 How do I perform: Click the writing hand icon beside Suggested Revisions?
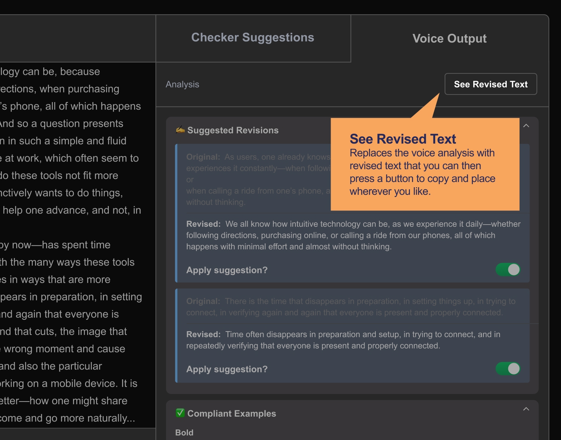coord(180,130)
